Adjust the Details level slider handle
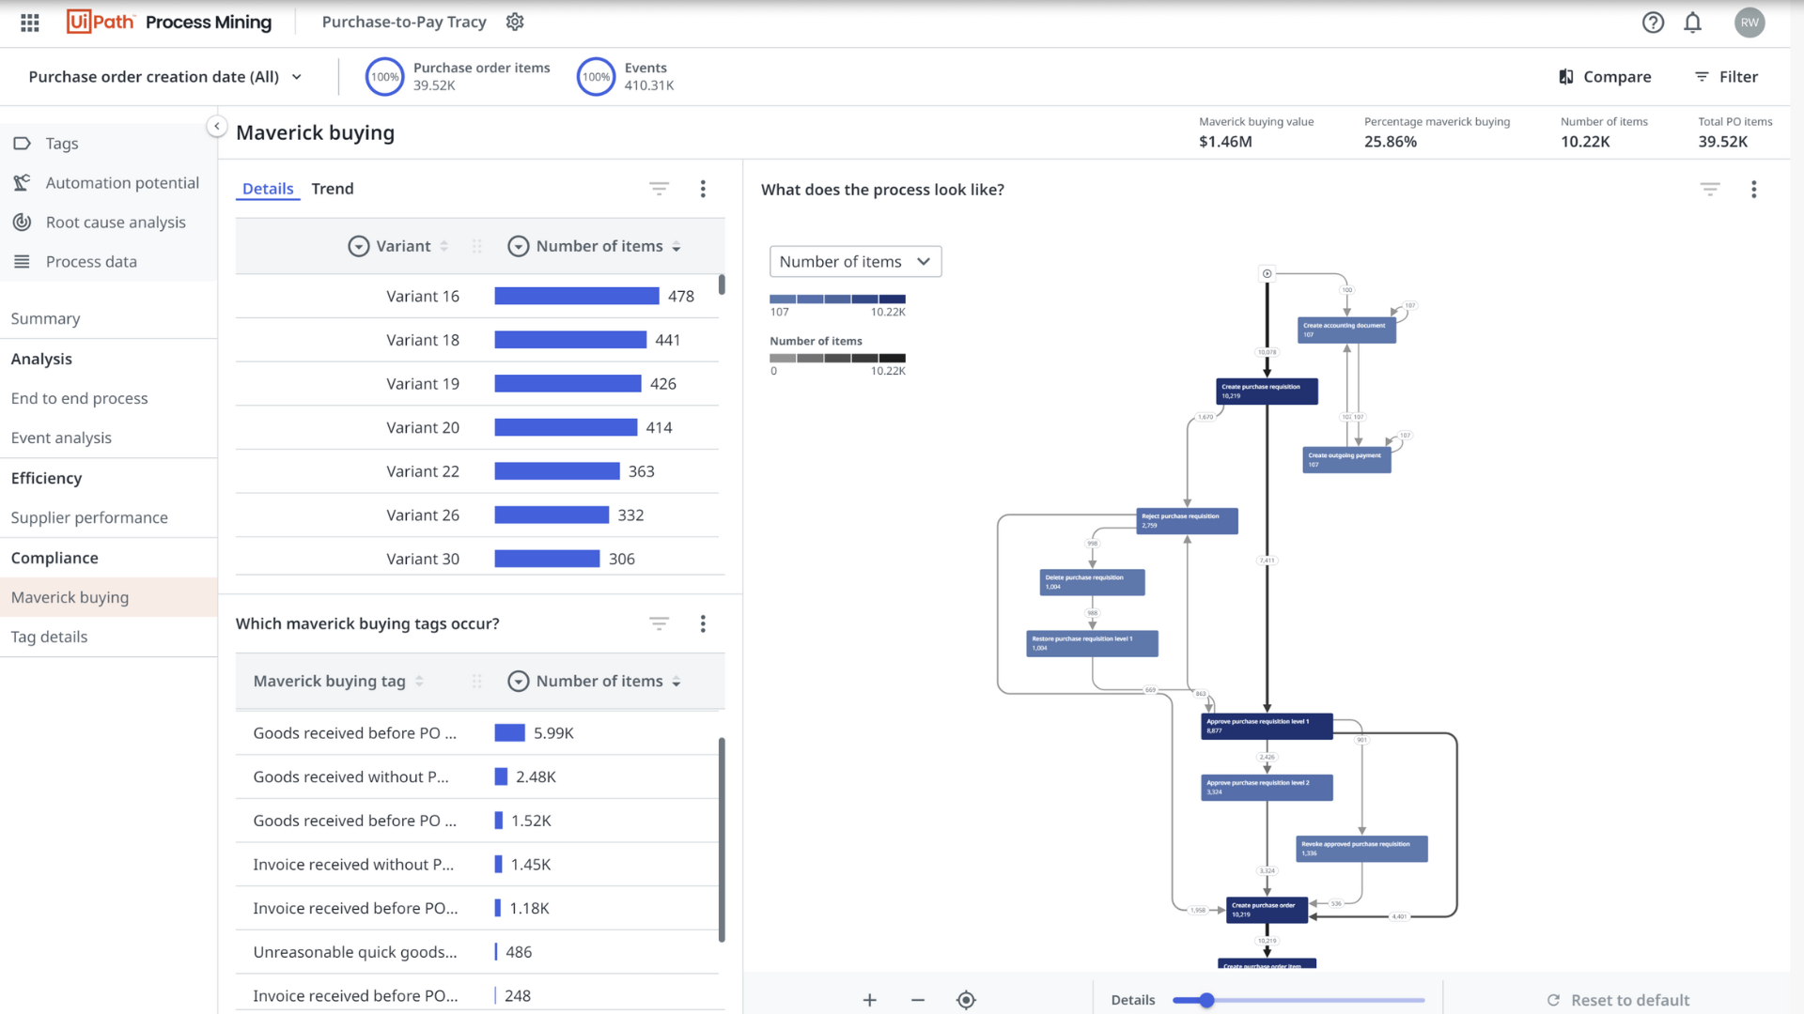Viewport: 1804px width, 1014px height. (1206, 1000)
